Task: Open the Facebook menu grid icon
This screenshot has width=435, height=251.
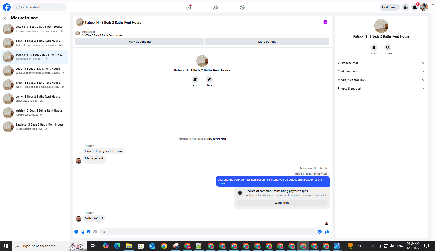Action: point(405,7)
